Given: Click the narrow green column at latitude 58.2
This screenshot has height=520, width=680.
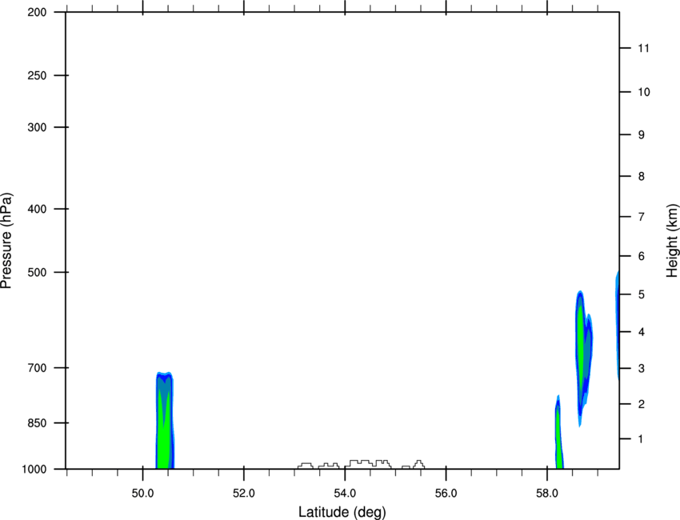Looking at the screenshot, I should [558, 432].
